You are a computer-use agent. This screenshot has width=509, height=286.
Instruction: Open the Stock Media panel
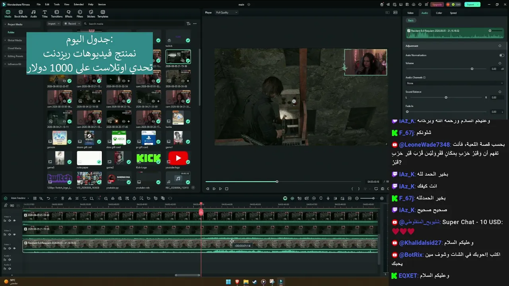click(x=21, y=14)
